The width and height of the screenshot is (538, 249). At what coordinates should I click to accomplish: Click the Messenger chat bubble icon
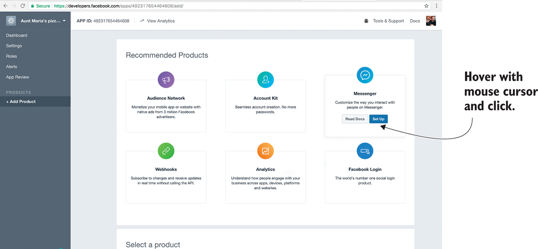click(x=364, y=75)
